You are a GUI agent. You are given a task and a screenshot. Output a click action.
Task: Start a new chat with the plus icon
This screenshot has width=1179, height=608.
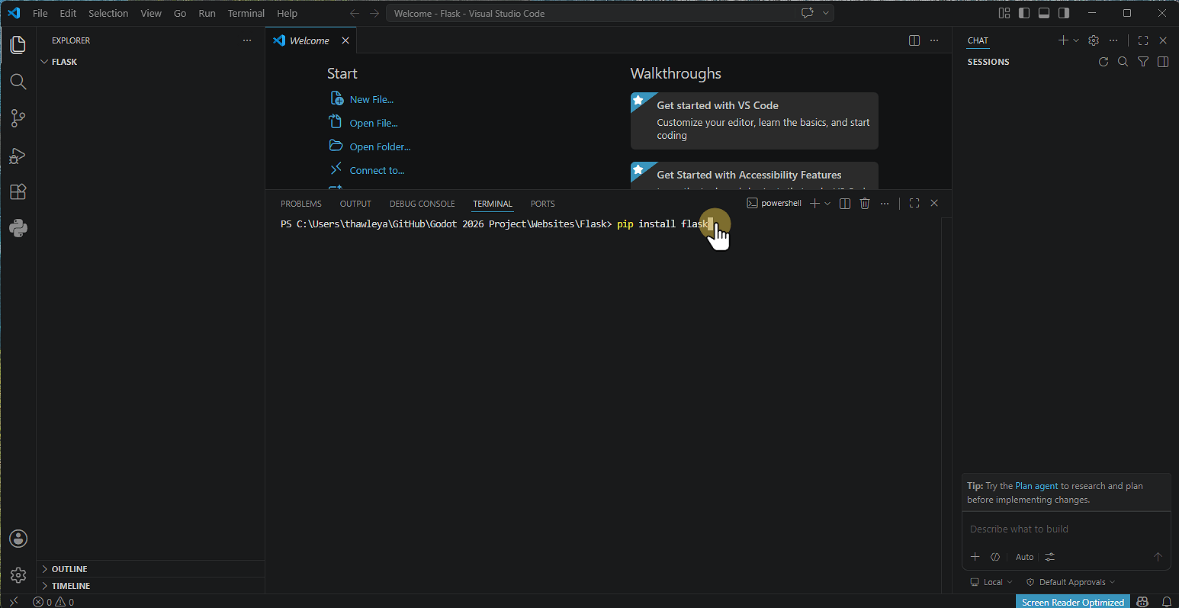[1063, 40]
